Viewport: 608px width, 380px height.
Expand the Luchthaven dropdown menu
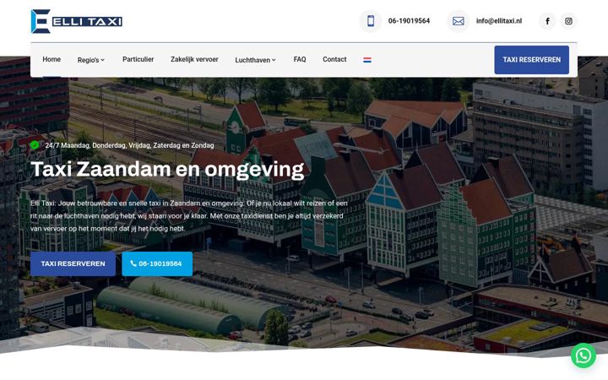(x=255, y=60)
